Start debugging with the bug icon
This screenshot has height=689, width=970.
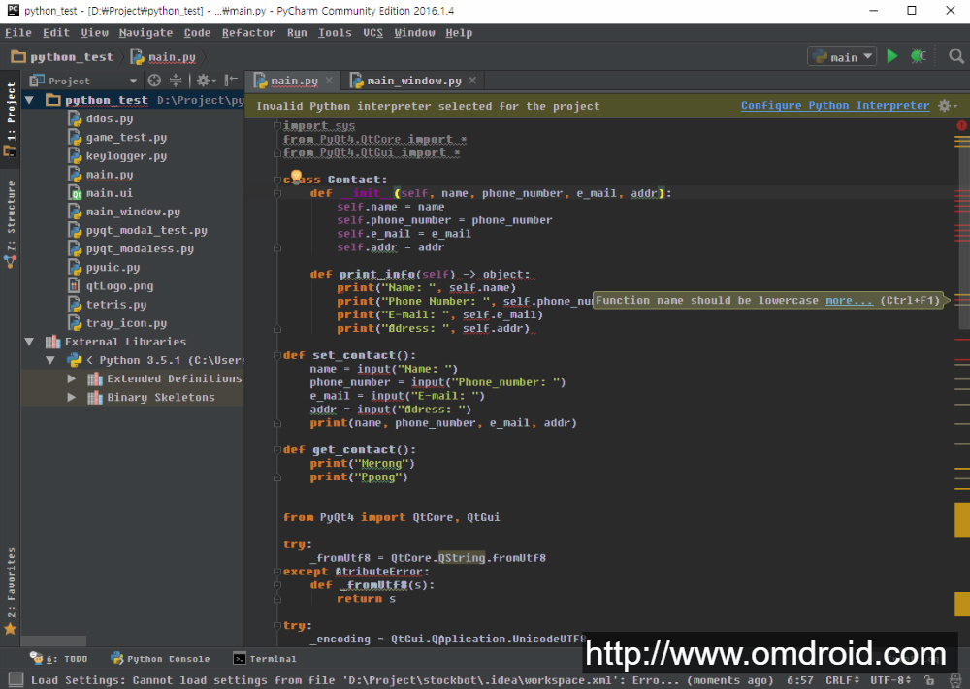(918, 57)
